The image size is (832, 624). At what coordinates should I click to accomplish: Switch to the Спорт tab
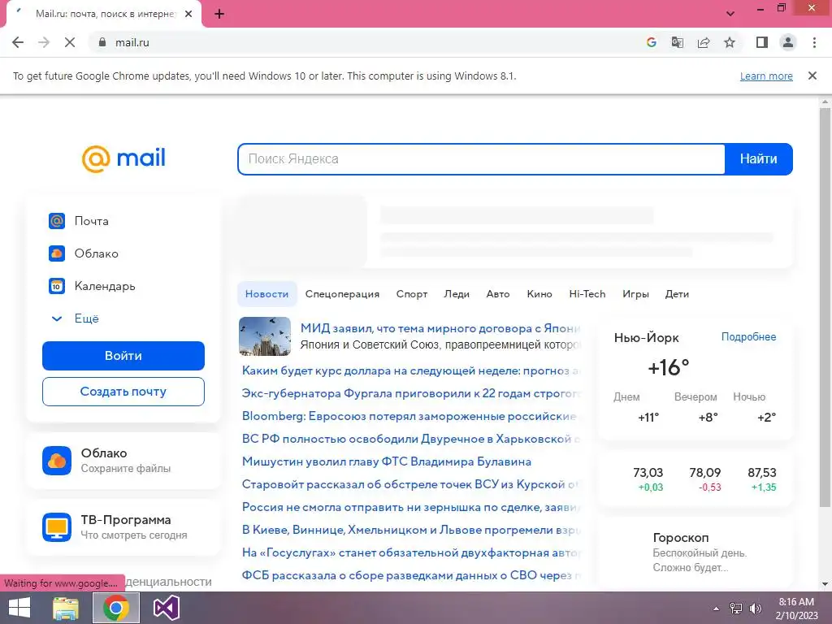[x=412, y=294]
